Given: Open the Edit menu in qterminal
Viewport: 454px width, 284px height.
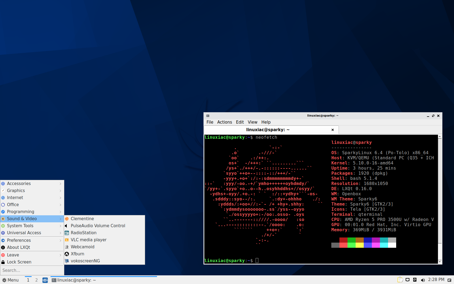Looking at the screenshot, I should tap(240, 122).
